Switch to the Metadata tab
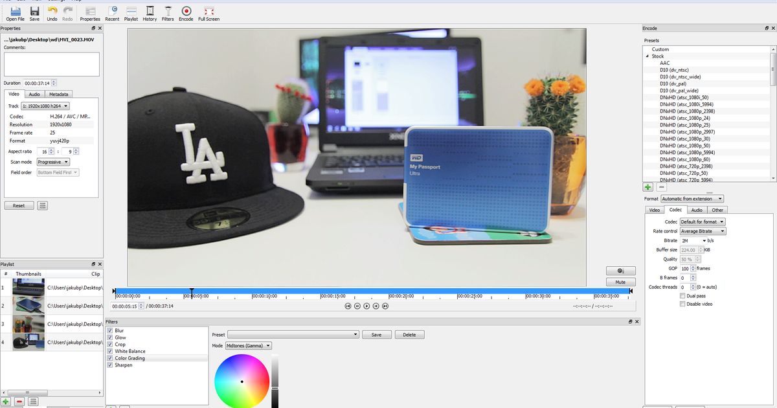Viewport: 777px width, 408px height. tap(58, 95)
